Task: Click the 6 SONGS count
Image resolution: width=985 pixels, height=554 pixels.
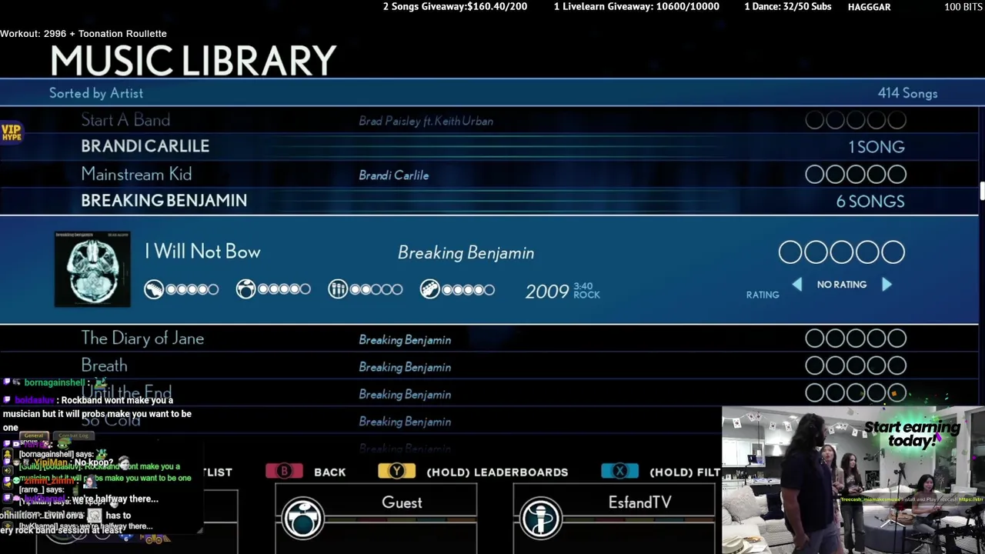Action: [x=870, y=202]
